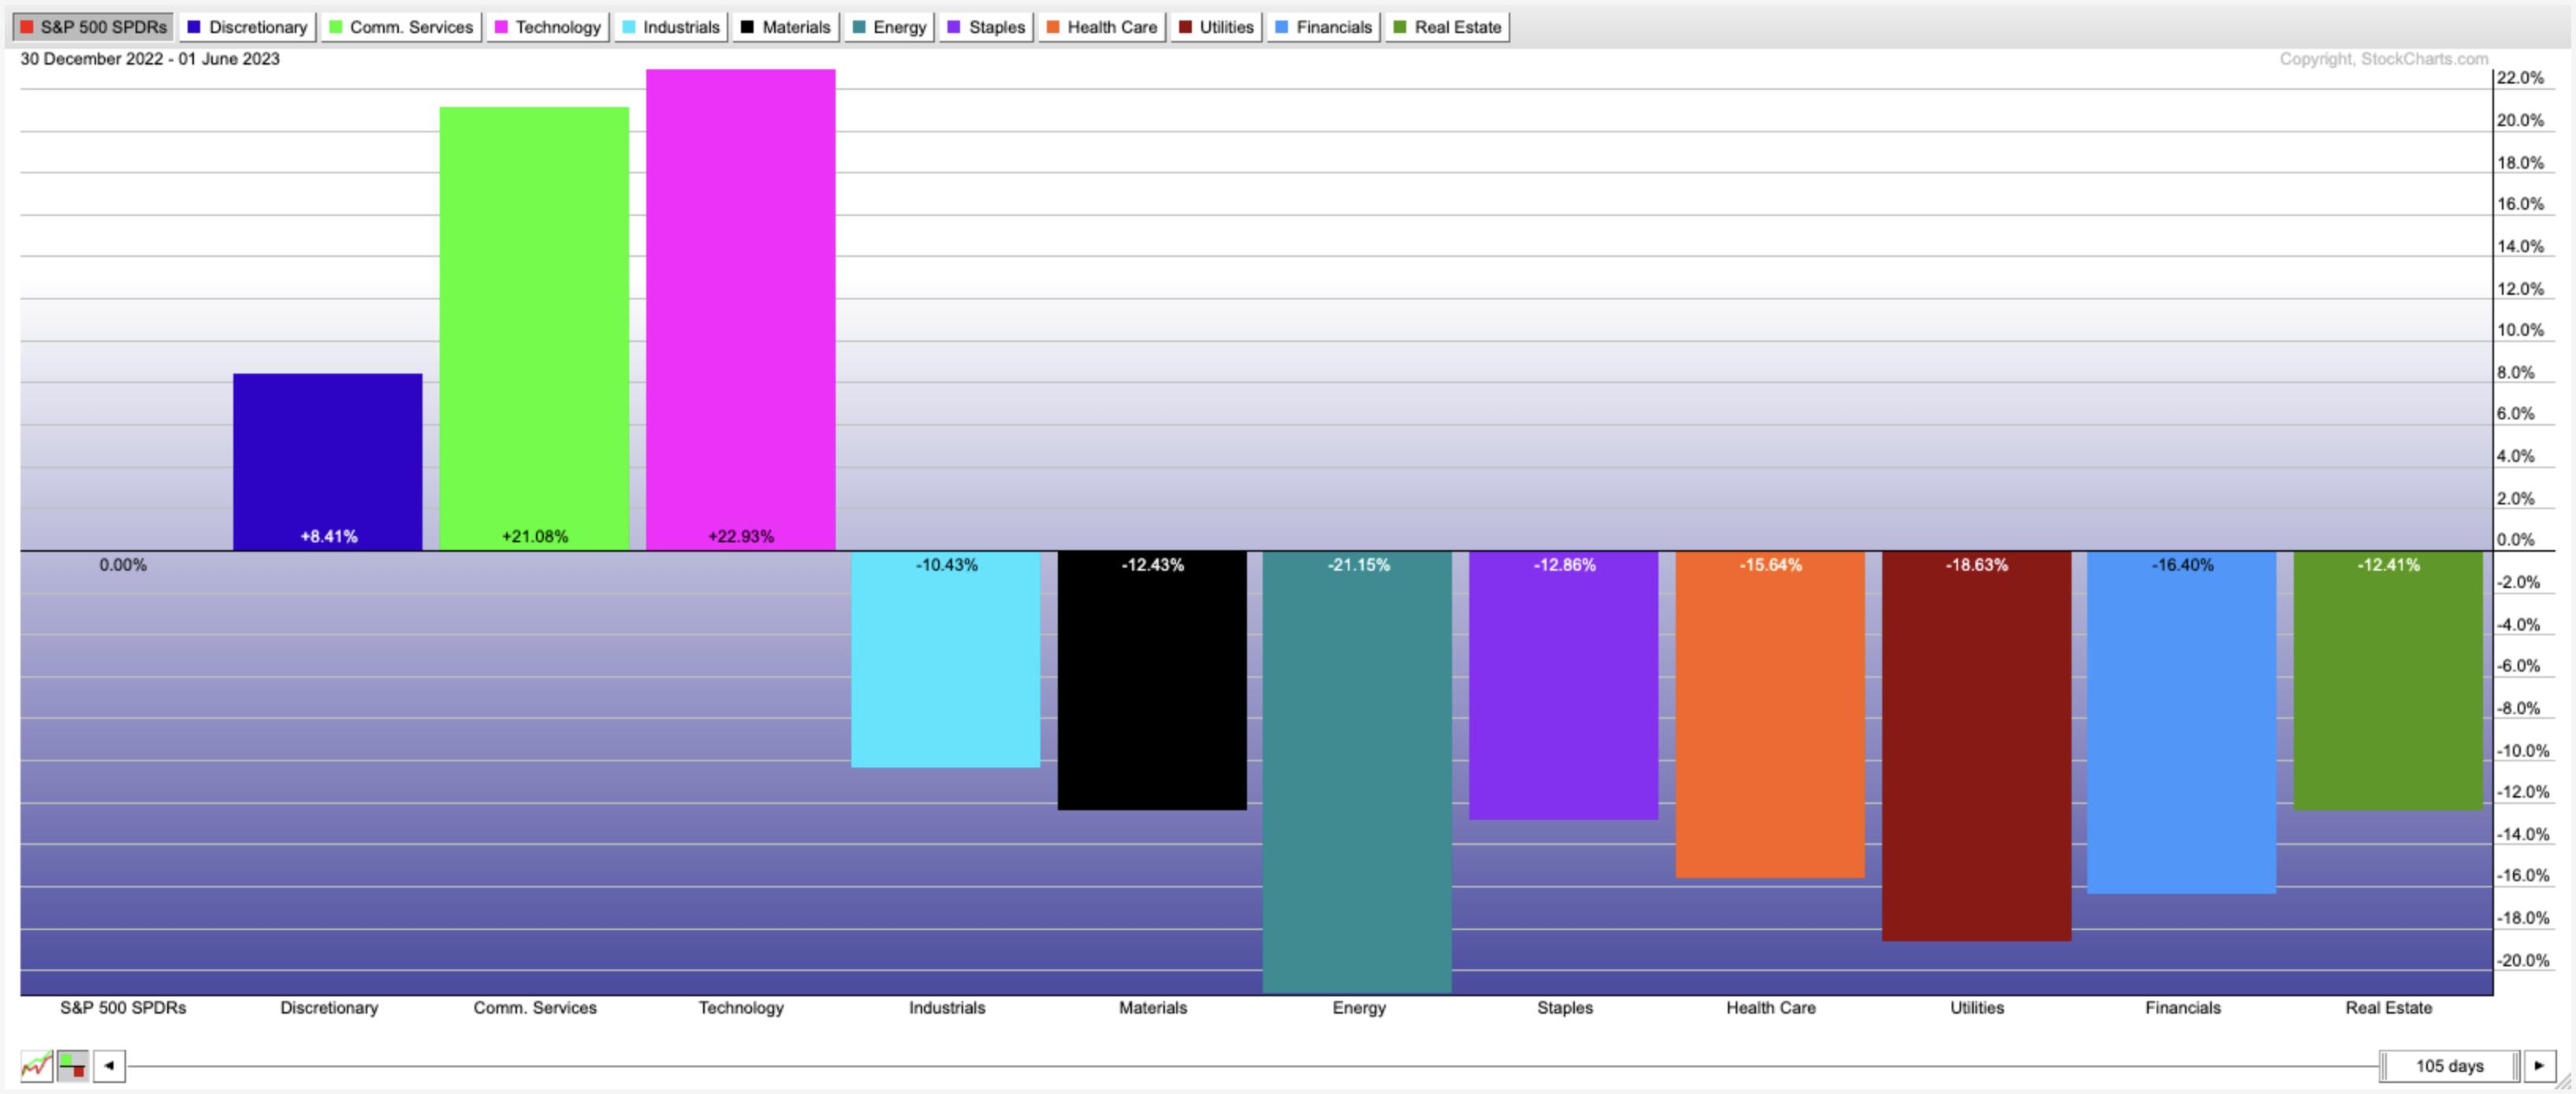The height and width of the screenshot is (1094, 2576).
Task: Select the histogram bar chart mode icon
Action: (73, 1065)
